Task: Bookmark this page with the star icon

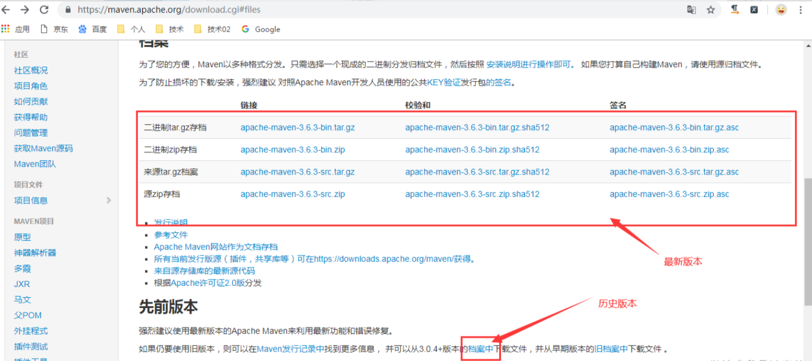Action: (710, 10)
